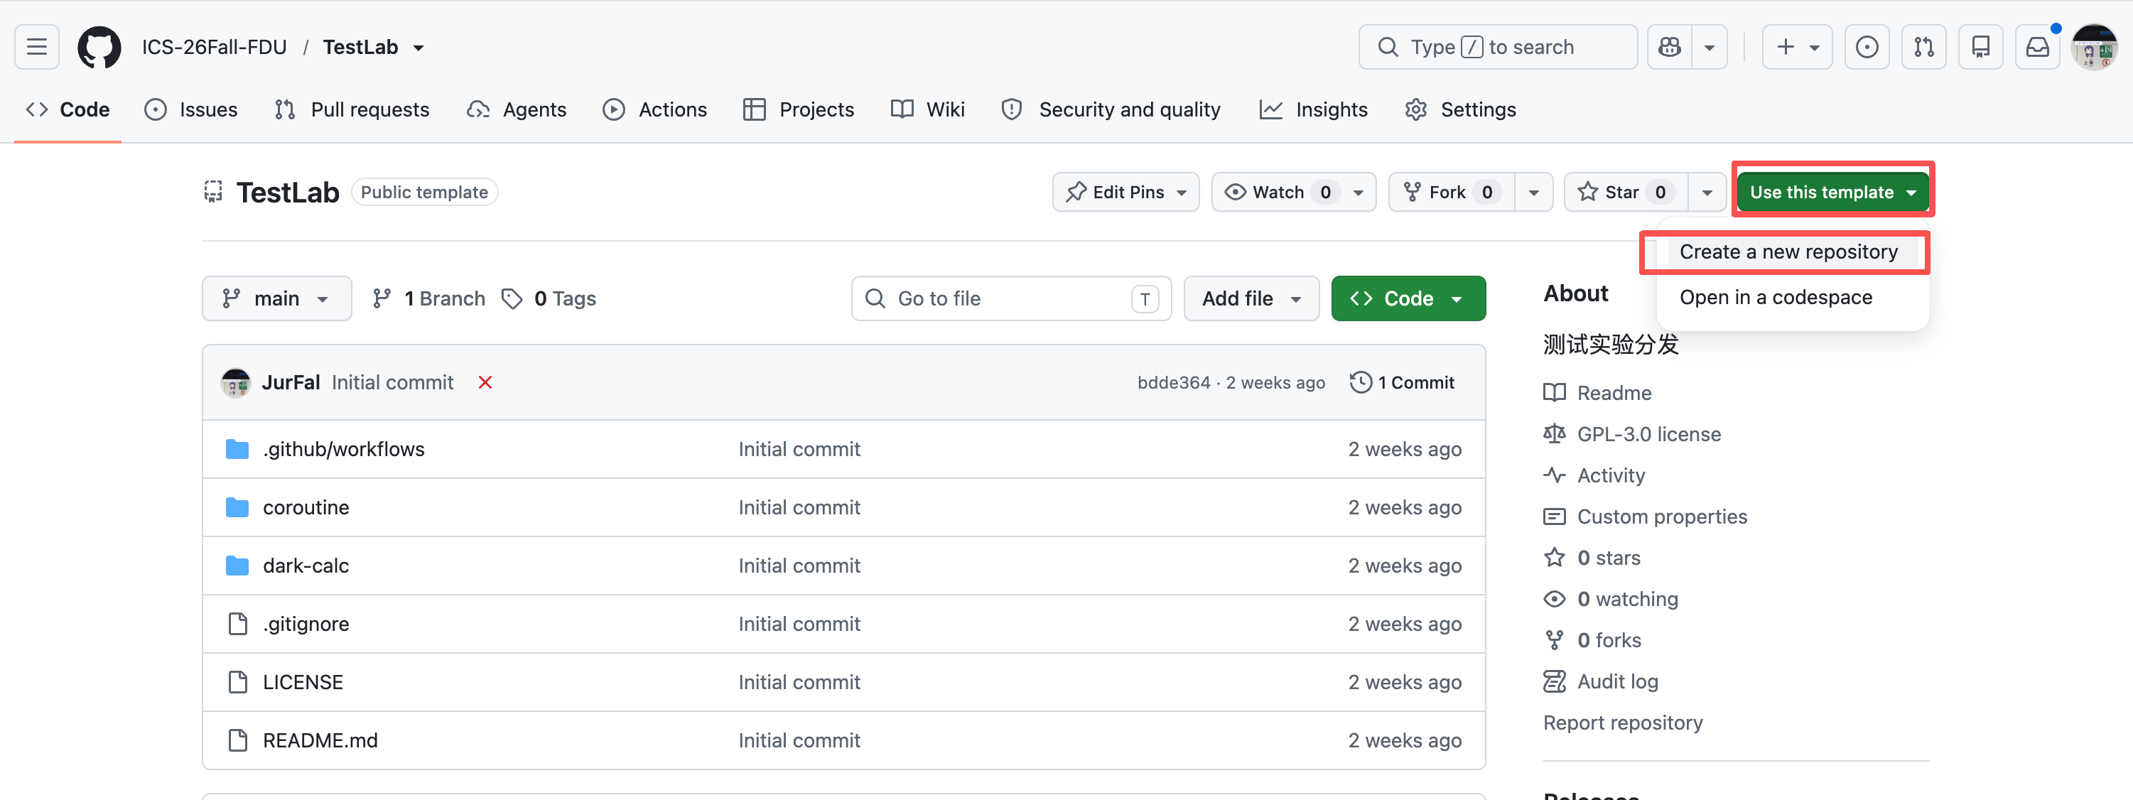Select Open in a codespace
This screenshot has width=2133, height=800.
pyautogui.click(x=1776, y=297)
